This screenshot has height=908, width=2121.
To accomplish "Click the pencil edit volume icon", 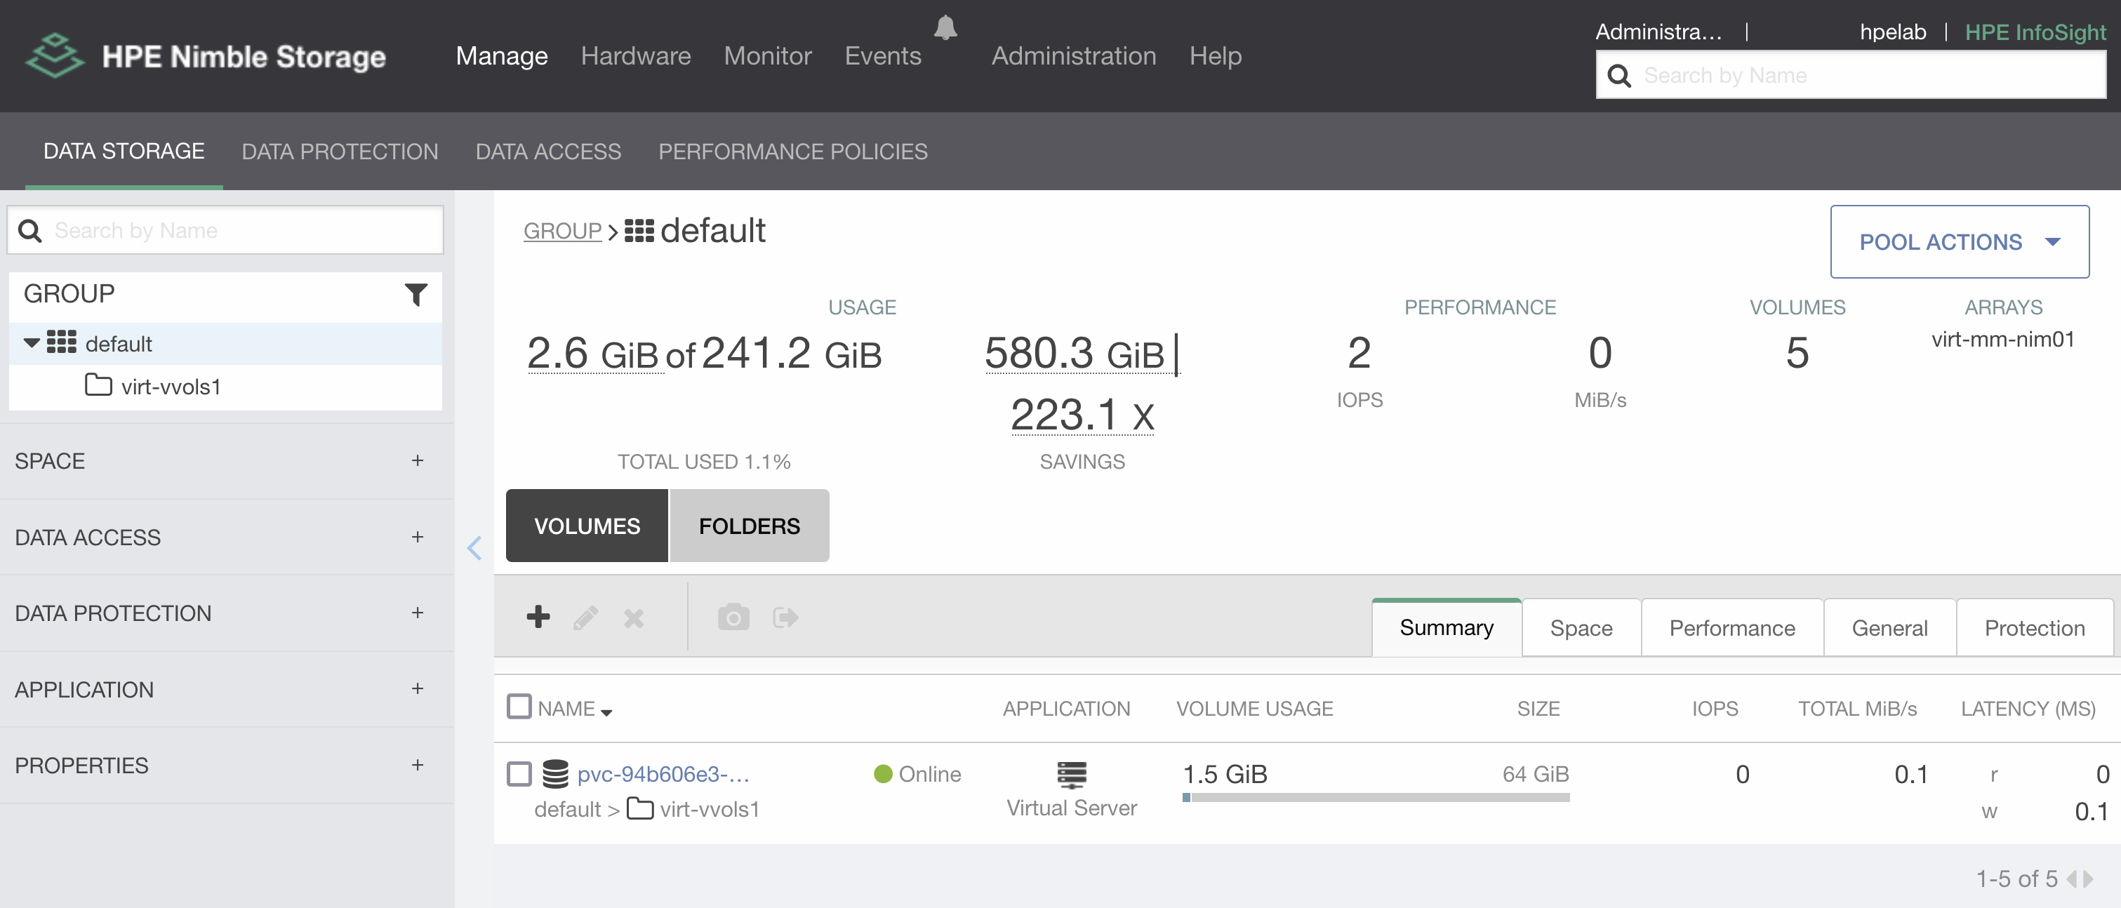I will [x=585, y=617].
